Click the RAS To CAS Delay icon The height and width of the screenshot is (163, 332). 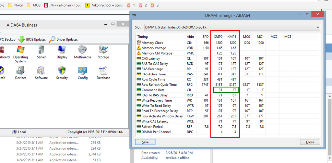[139, 64]
